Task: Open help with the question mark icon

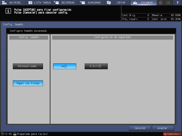Action: [177, 2]
